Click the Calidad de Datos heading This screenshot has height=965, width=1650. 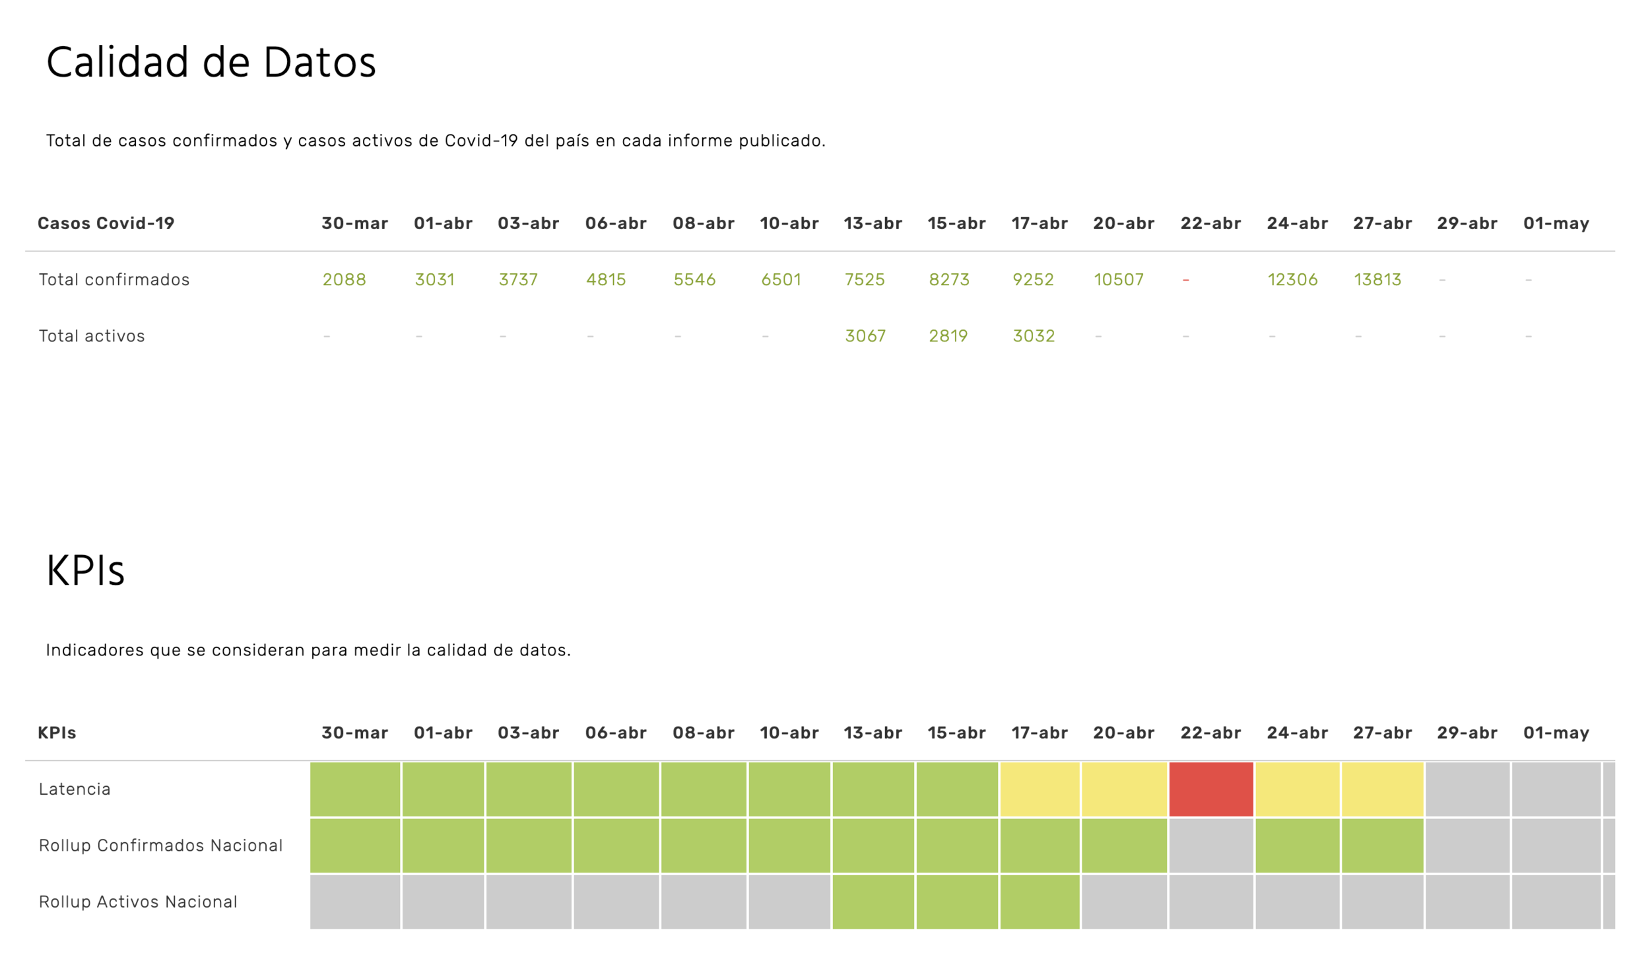[211, 63]
